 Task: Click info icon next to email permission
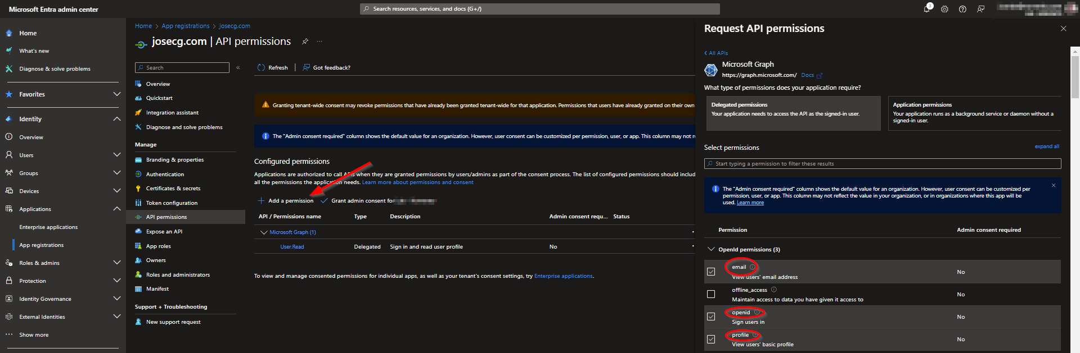753,267
